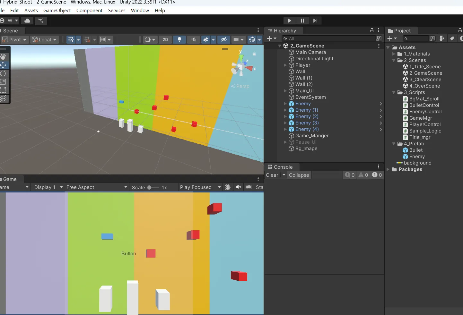Viewport: 463px width, 315px height.
Task: Toggle scene lighting bulb
Action: (x=179, y=39)
